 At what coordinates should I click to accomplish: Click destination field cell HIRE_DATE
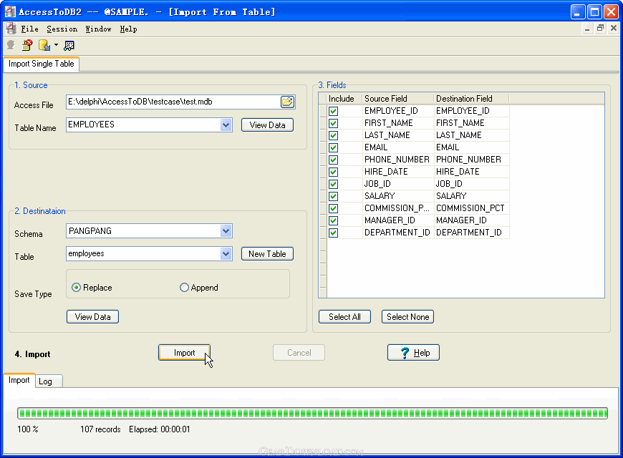[x=471, y=172]
